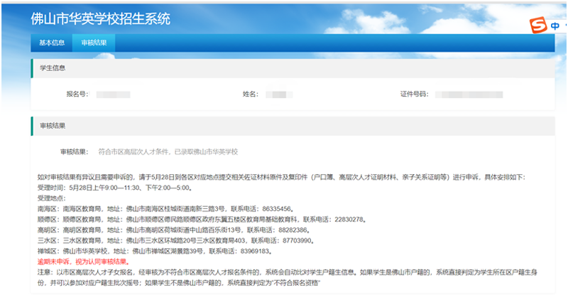Click the blurred 报名号 value
568x305 pixels.
(x=109, y=94)
